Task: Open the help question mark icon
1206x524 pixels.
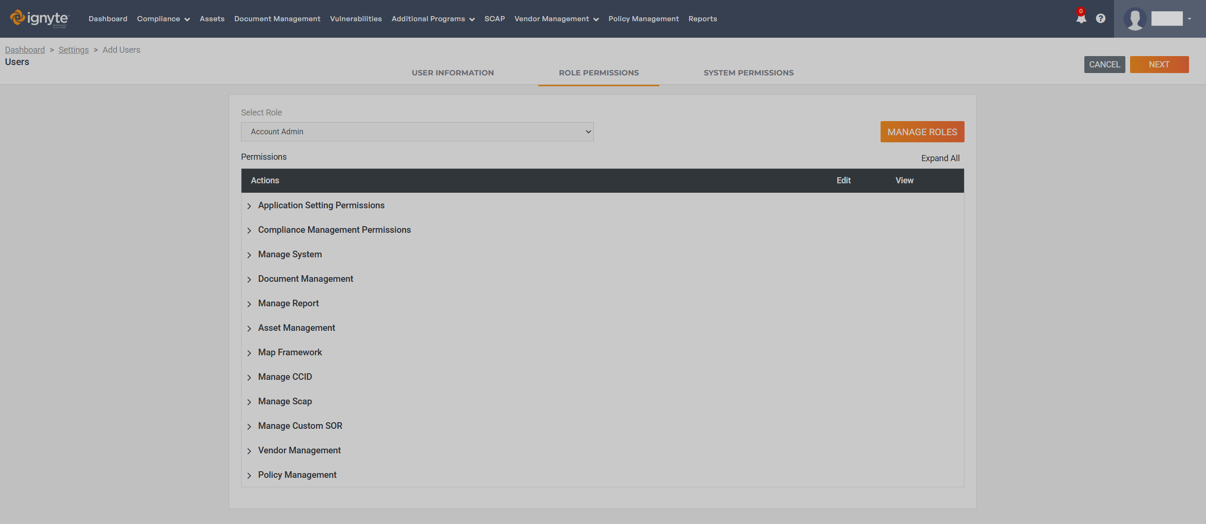Action: (1100, 18)
